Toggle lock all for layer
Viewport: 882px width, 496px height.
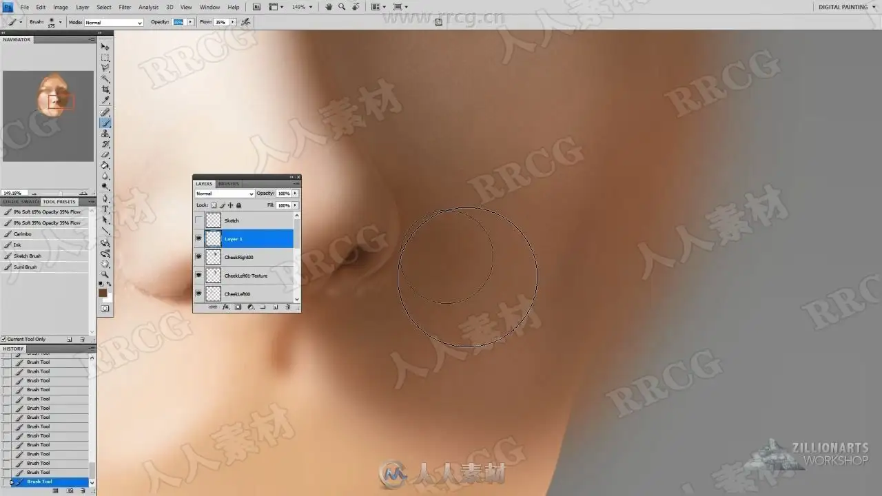click(x=239, y=205)
